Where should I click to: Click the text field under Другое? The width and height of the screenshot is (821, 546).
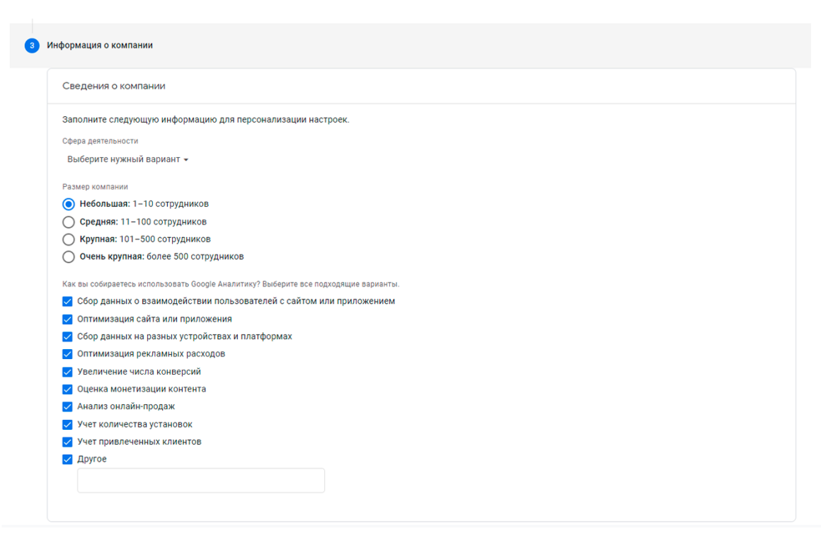(x=201, y=481)
